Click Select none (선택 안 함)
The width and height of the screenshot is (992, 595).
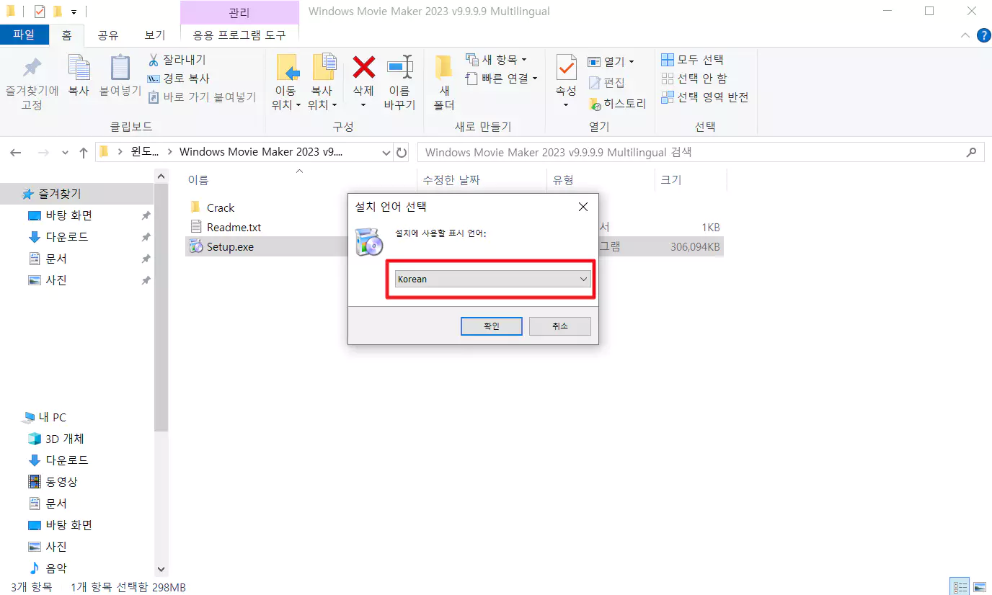pyautogui.click(x=694, y=79)
